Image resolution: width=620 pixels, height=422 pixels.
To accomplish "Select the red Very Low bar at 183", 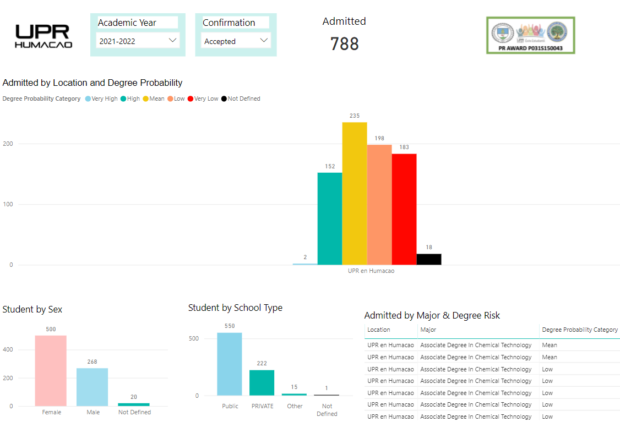I will point(404,209).
